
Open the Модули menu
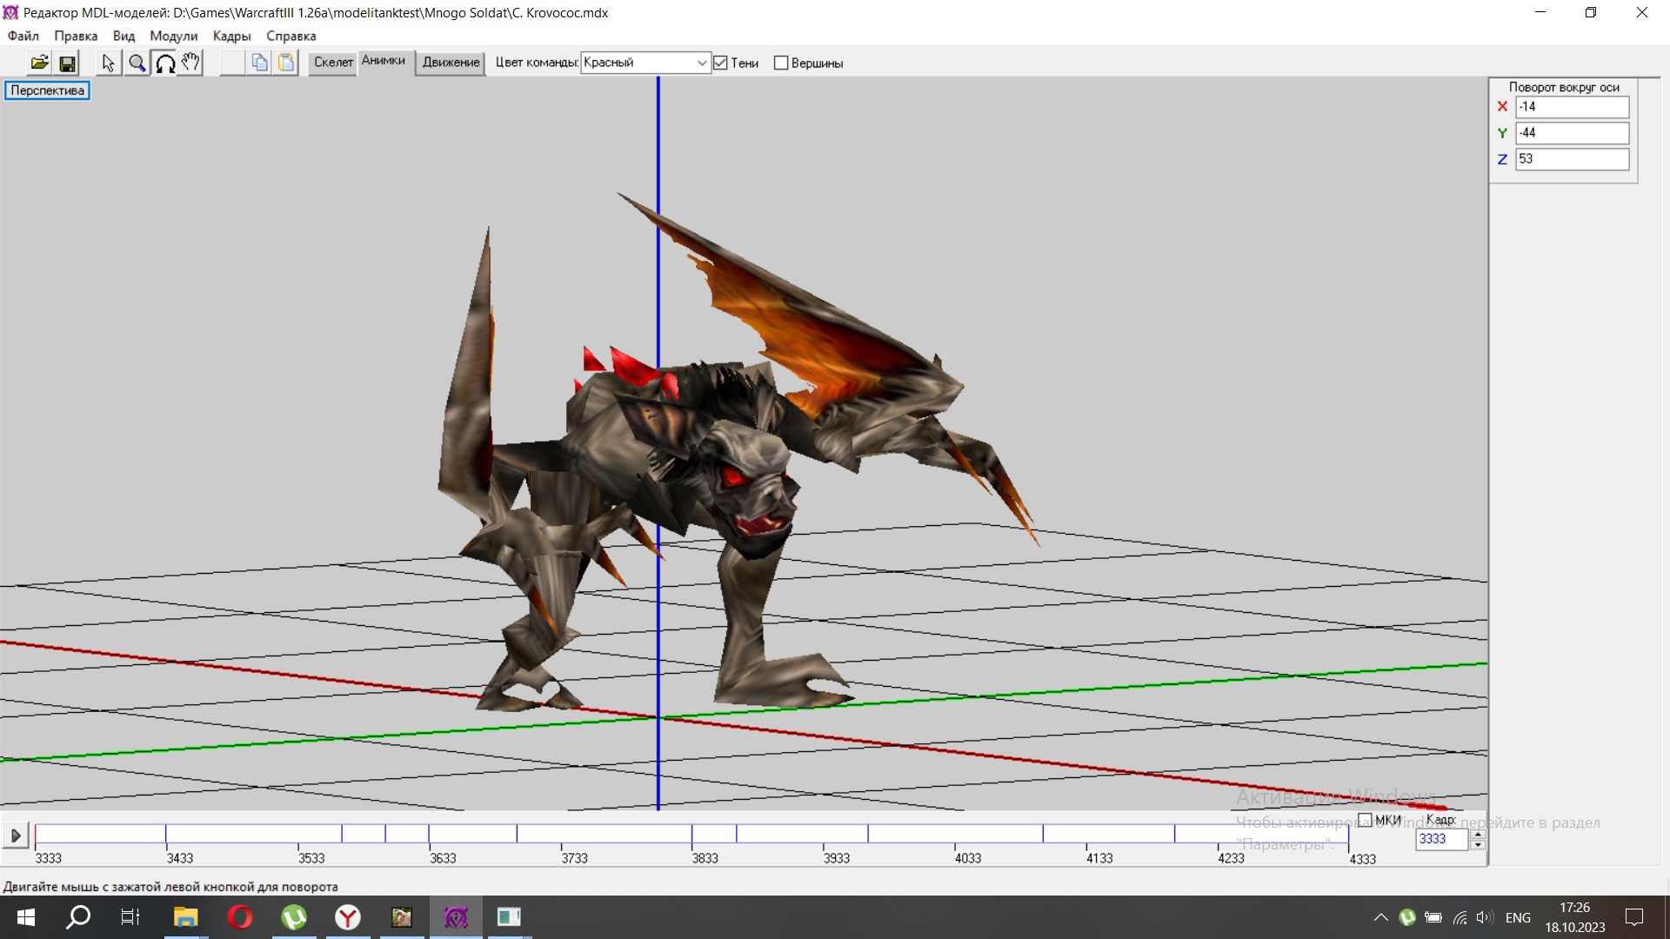(x=173, y=36)
